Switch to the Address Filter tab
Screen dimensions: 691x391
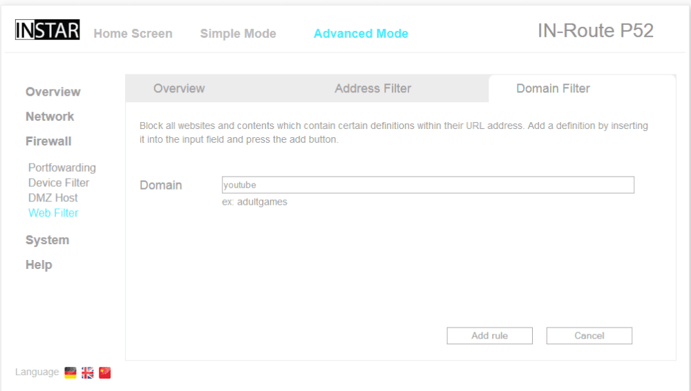tap(372, 88)
